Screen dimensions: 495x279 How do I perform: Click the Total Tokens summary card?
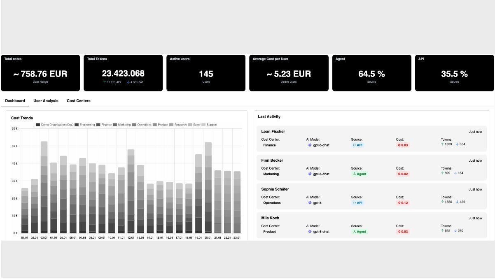(123, 73)
